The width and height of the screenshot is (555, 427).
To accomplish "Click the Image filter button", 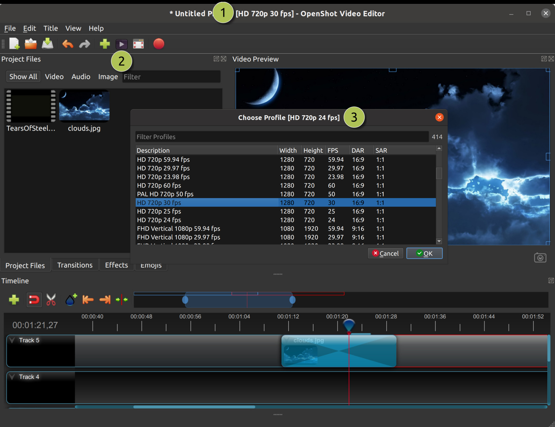I will tap(108, 76).
